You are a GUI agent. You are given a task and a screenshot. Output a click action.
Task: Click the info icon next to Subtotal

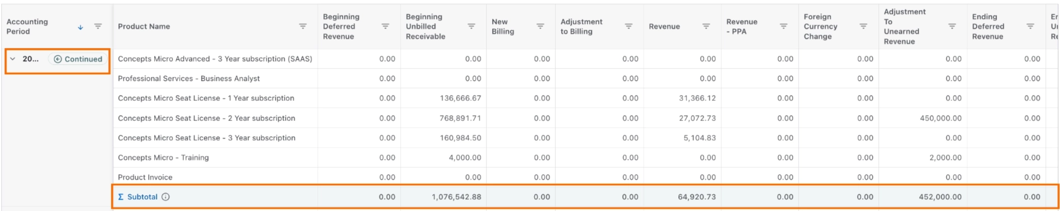click(165, 197)
